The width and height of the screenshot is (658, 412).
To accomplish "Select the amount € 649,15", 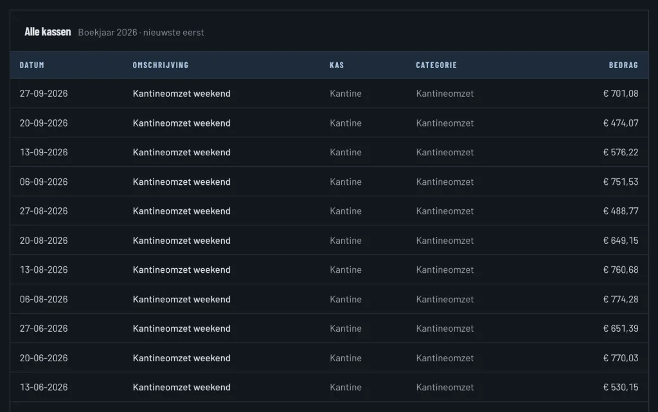I will (x=621, y=240).
